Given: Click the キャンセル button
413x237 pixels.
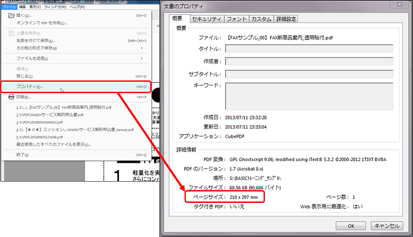Looking at the screenshot, I should tap(387, 226).
